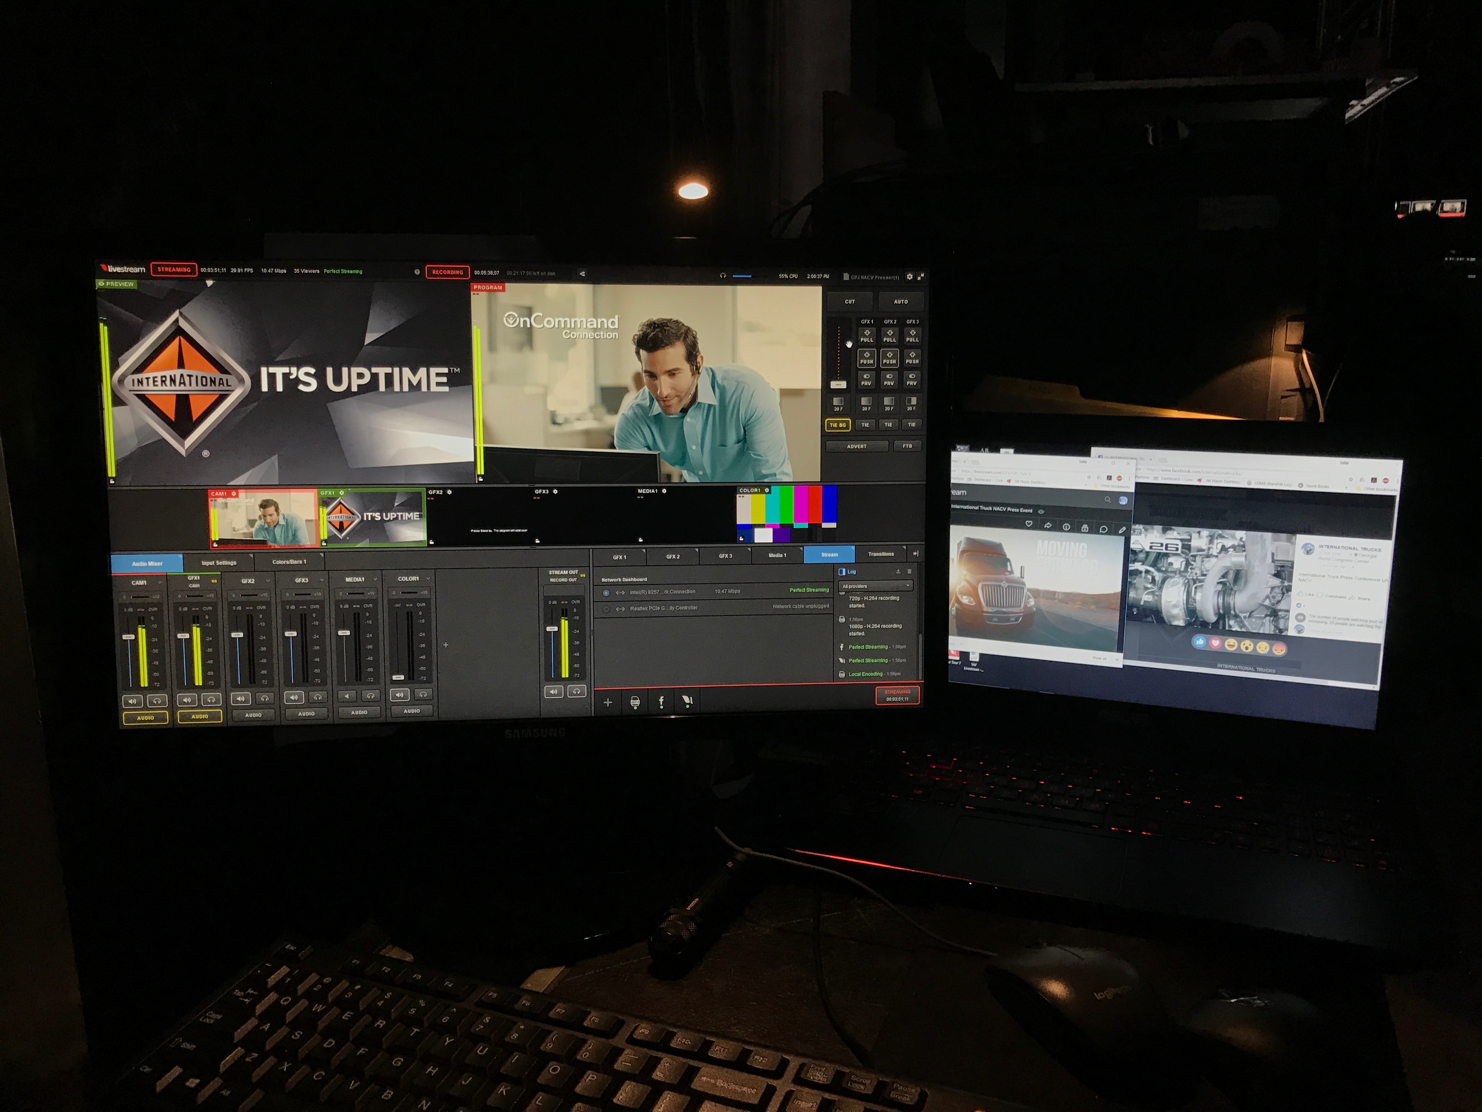1482x1112 pixels.
Task: Select the CAM1 source thumbnail
Action: point(263,519)
